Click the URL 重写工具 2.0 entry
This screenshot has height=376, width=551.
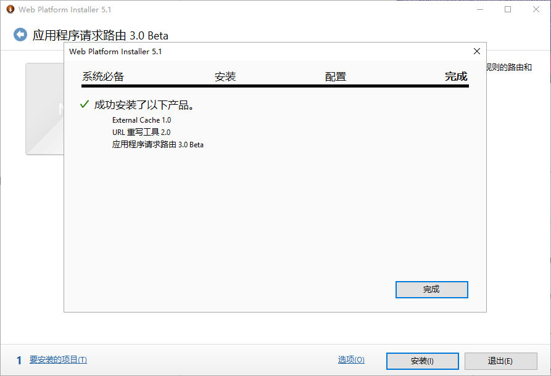[x=141, y=133]
